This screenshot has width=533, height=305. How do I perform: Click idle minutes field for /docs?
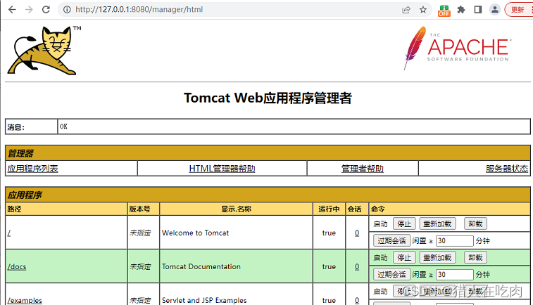454,274
